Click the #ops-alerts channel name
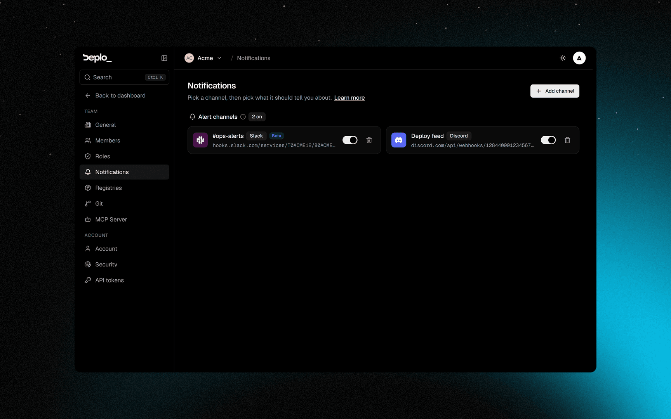The width and height of the screenshot is (671, 419). [228, 136]
